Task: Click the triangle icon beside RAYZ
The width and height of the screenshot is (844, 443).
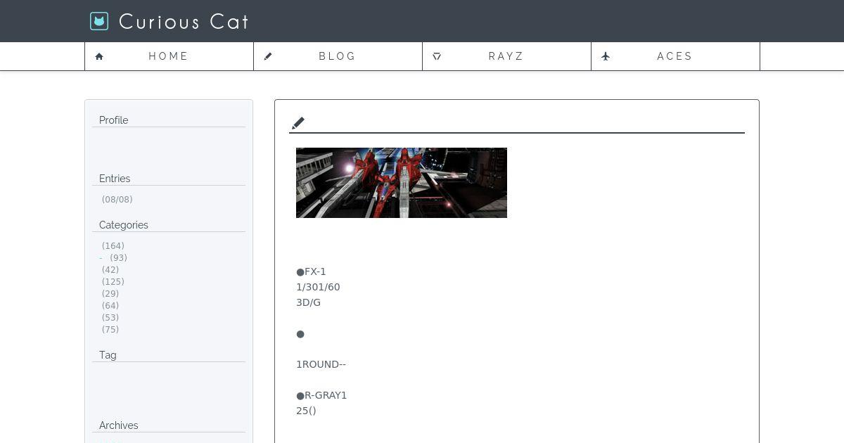Action: point(437,56)
